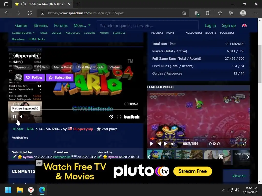
Task: Open the Boosters tab
Action: 18,39
